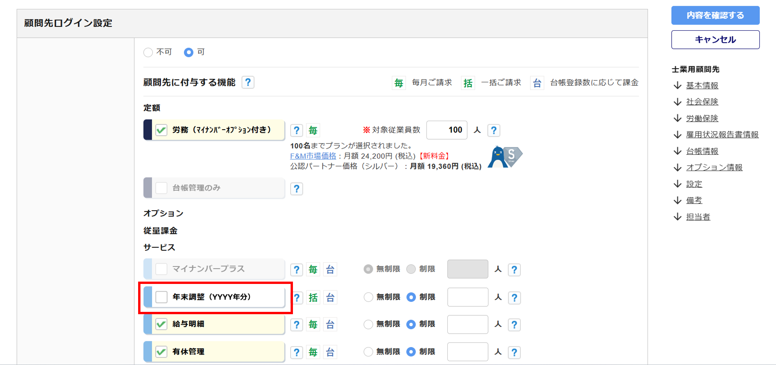Enable 年末調整（YYYY年分） checkbox
Image resolution: width=776 pixels, height=365 pixels.
pos(161,297)
